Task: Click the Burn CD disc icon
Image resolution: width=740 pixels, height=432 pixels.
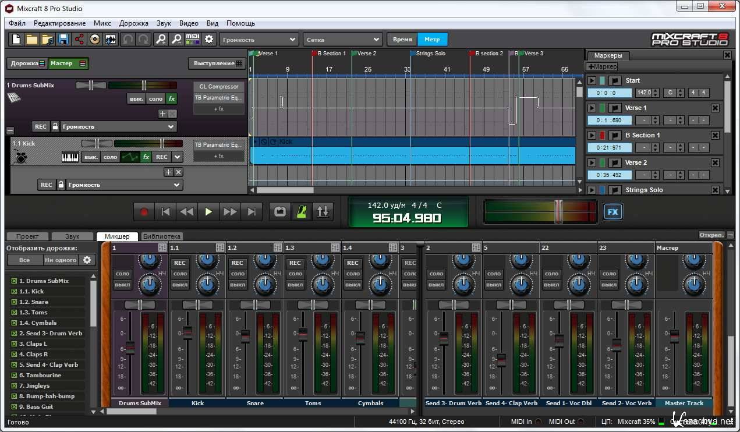Action: click(95, 40)
